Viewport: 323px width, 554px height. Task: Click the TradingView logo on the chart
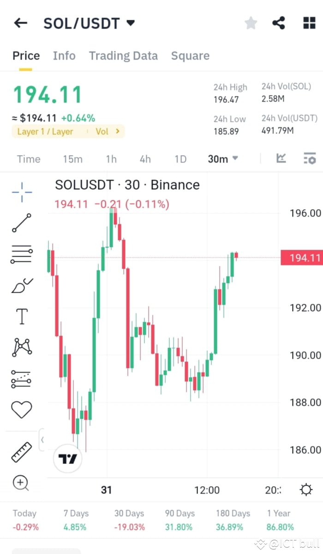coord(68,458)
